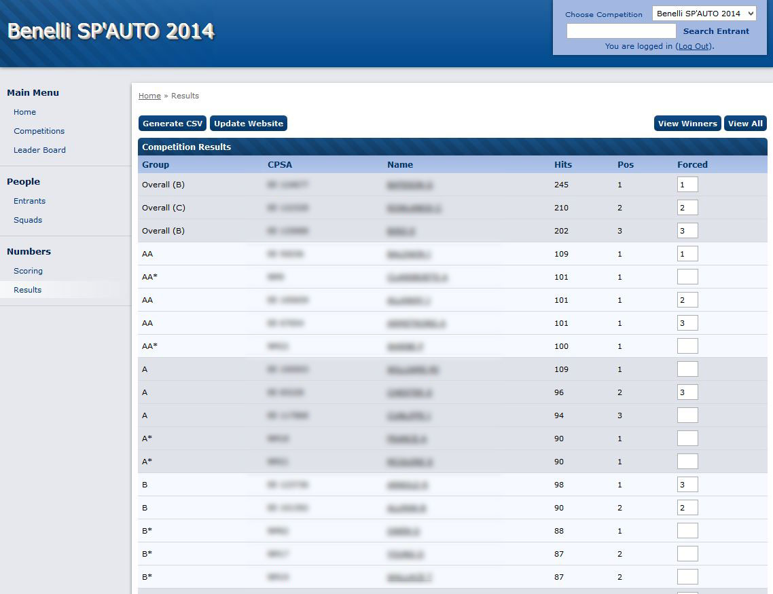Click the View All button

745,123
